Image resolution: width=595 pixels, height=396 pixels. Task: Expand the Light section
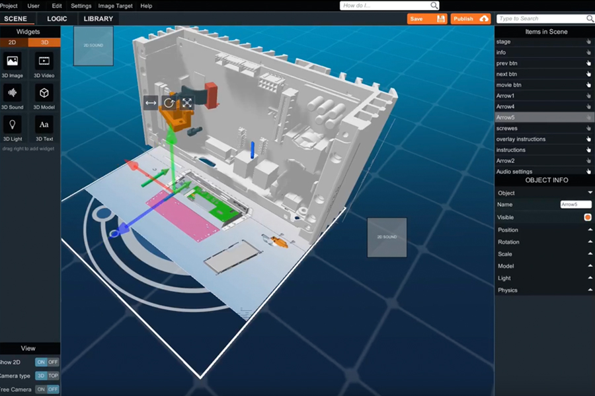click(590, 278)
